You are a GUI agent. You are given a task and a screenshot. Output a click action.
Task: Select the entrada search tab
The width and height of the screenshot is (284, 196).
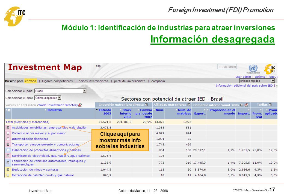pyautogui.click(x=31, y=81)
